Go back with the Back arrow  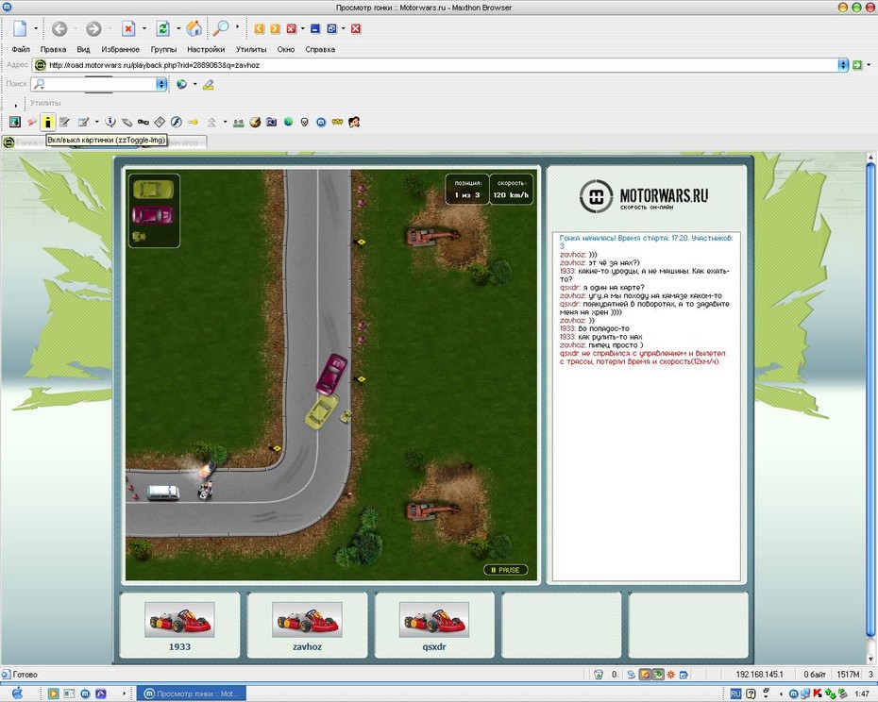pos(59,28)
